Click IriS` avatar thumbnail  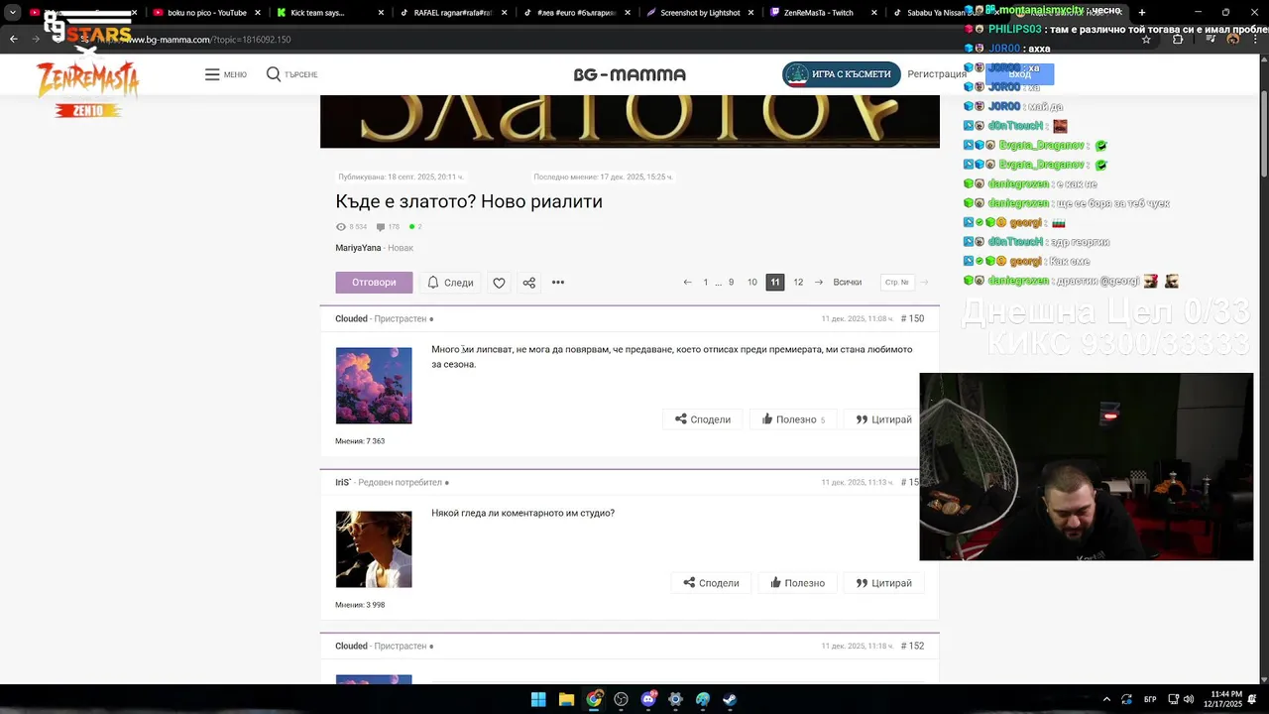(374, 549)
